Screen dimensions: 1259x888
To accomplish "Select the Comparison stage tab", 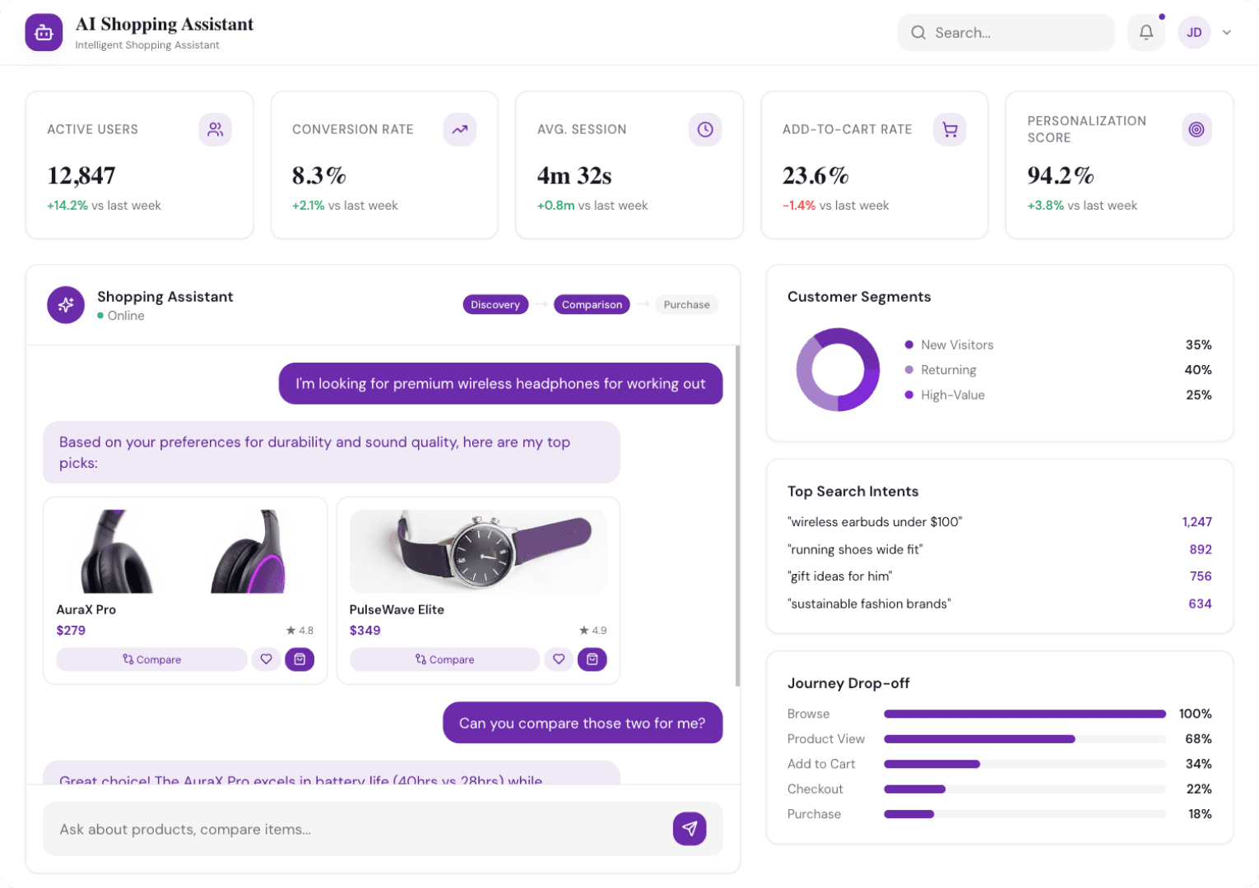I will click(x=591, y=304).
